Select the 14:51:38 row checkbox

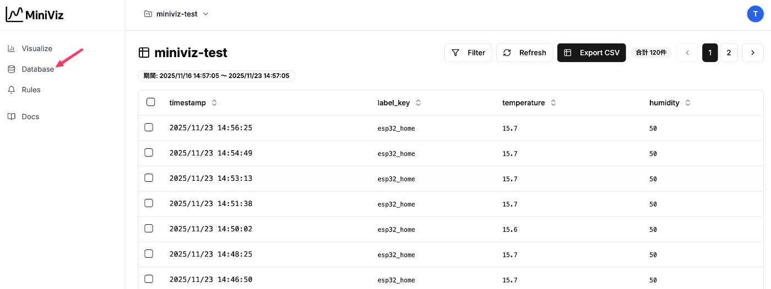pos(149,203)
